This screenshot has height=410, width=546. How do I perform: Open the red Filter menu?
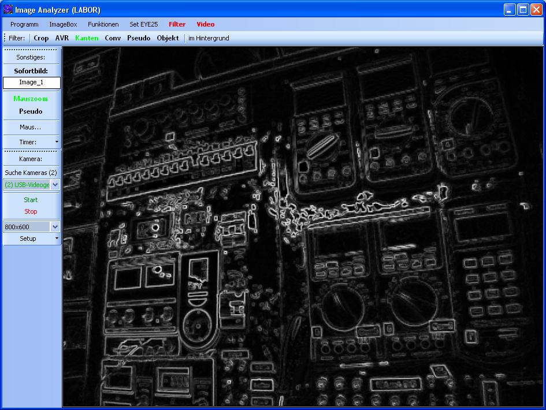tap(177, 24)
